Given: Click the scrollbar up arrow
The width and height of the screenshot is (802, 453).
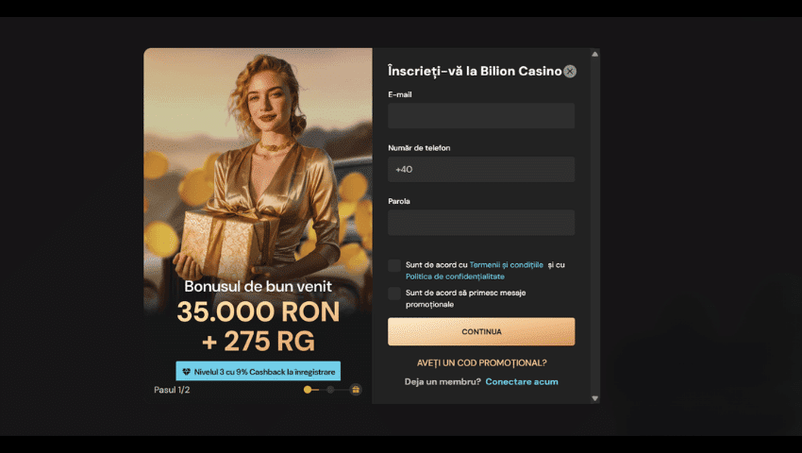Looking at the screenshot, I should pyautogui.click(x=594, y=54).
